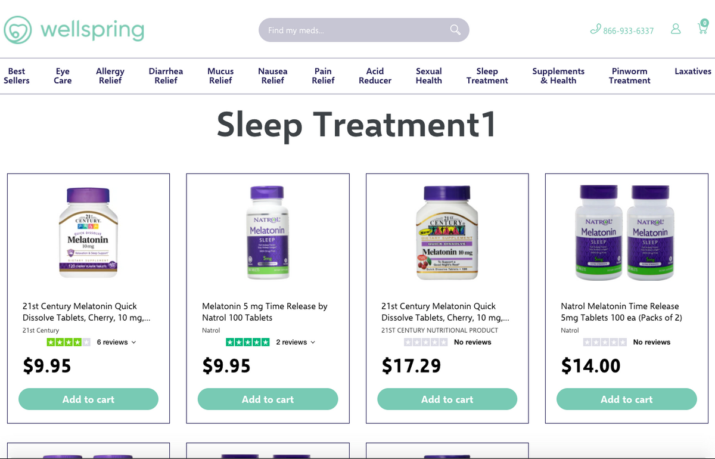Screen dimensions: 715x459
Task: Open the Pain Relief menu category
Action: click(x=323, y=76)
